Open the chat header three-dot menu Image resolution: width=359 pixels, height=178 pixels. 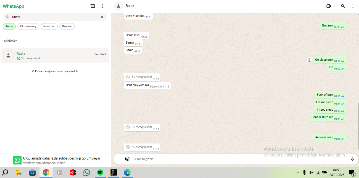coord(353,6)
